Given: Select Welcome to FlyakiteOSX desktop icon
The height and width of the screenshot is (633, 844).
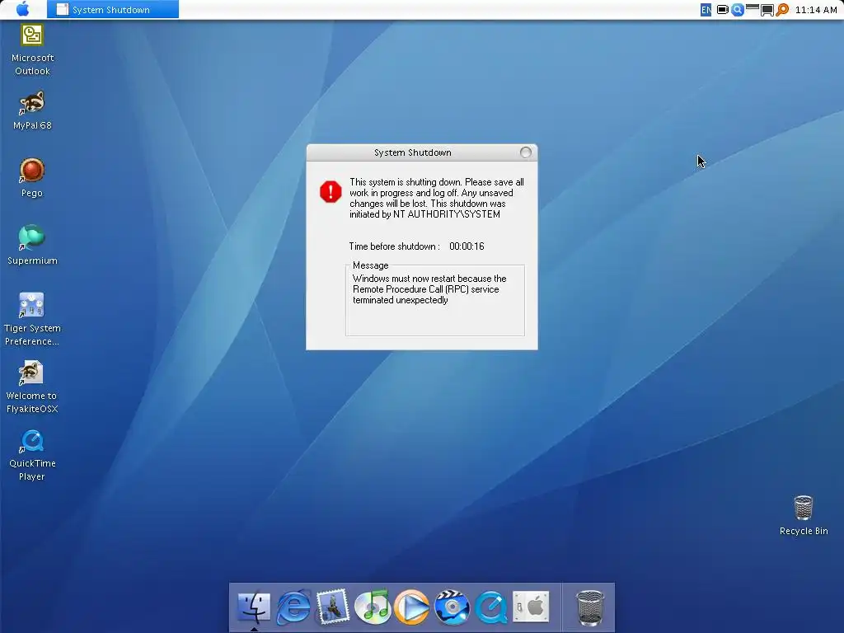Looking at the screenshot, I should [32, 387].
